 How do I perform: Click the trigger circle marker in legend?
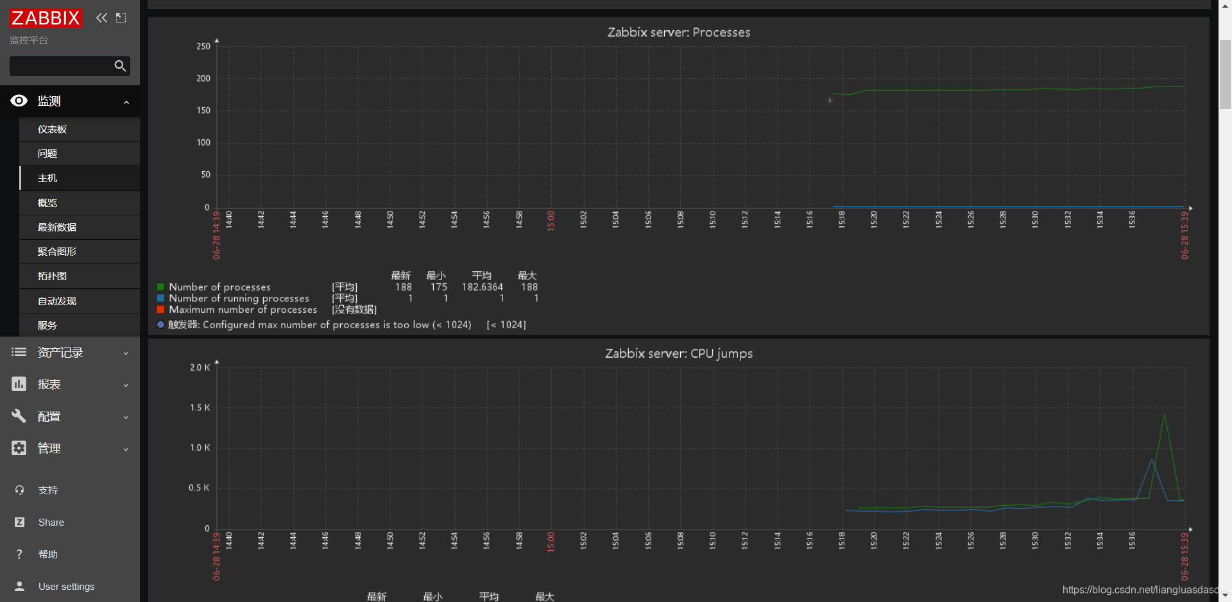click(160, 324)
